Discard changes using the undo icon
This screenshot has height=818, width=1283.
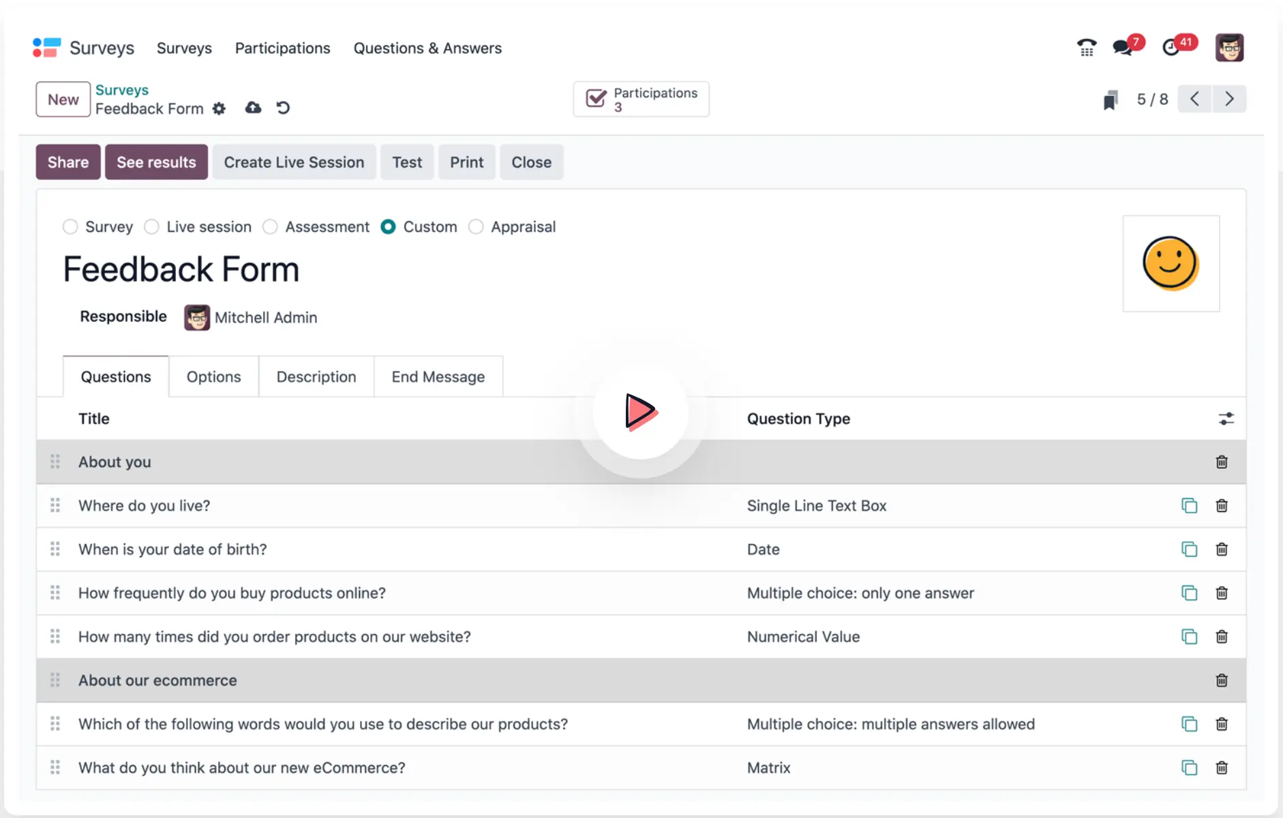click(x=283, y=108)
